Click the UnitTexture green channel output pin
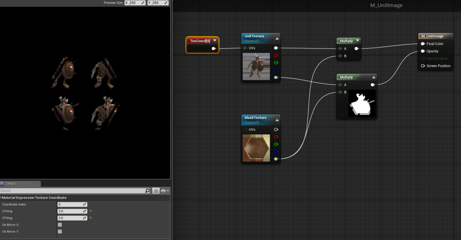 point(276,63)
